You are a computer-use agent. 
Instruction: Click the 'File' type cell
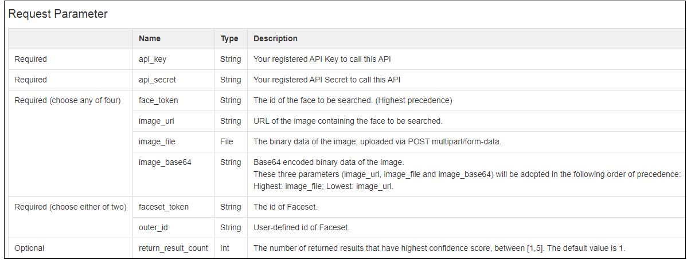click(x=227, y=141)
